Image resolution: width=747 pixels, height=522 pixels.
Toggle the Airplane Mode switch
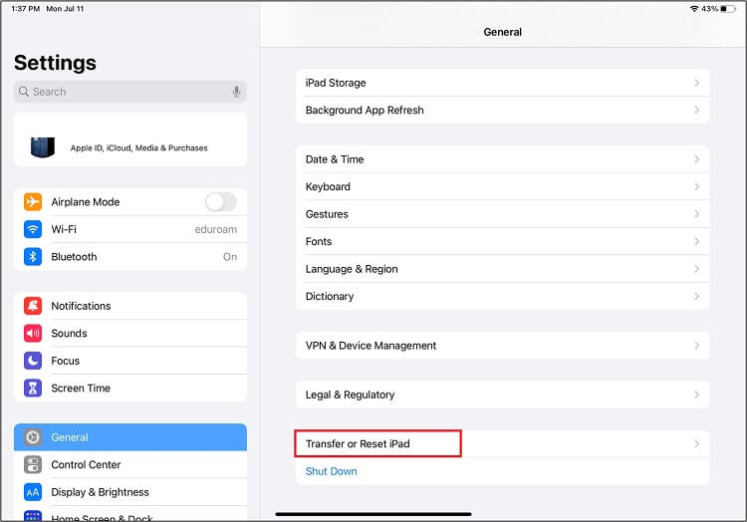coord(220,202)
